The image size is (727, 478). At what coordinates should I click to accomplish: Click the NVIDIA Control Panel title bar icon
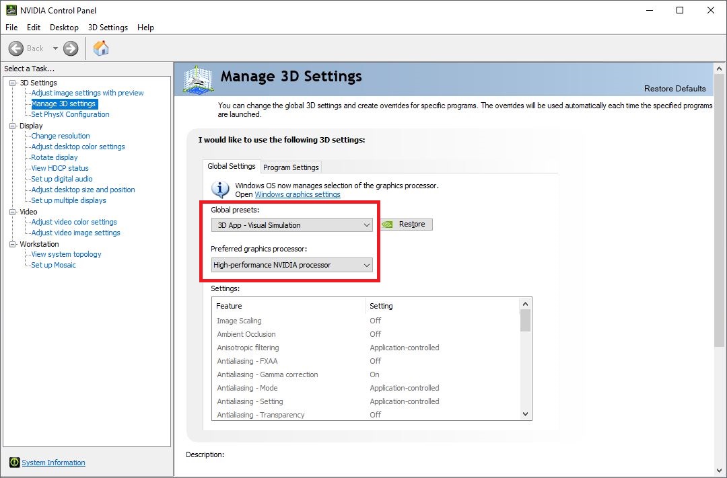pyautogui.click(x=11, y=10)
